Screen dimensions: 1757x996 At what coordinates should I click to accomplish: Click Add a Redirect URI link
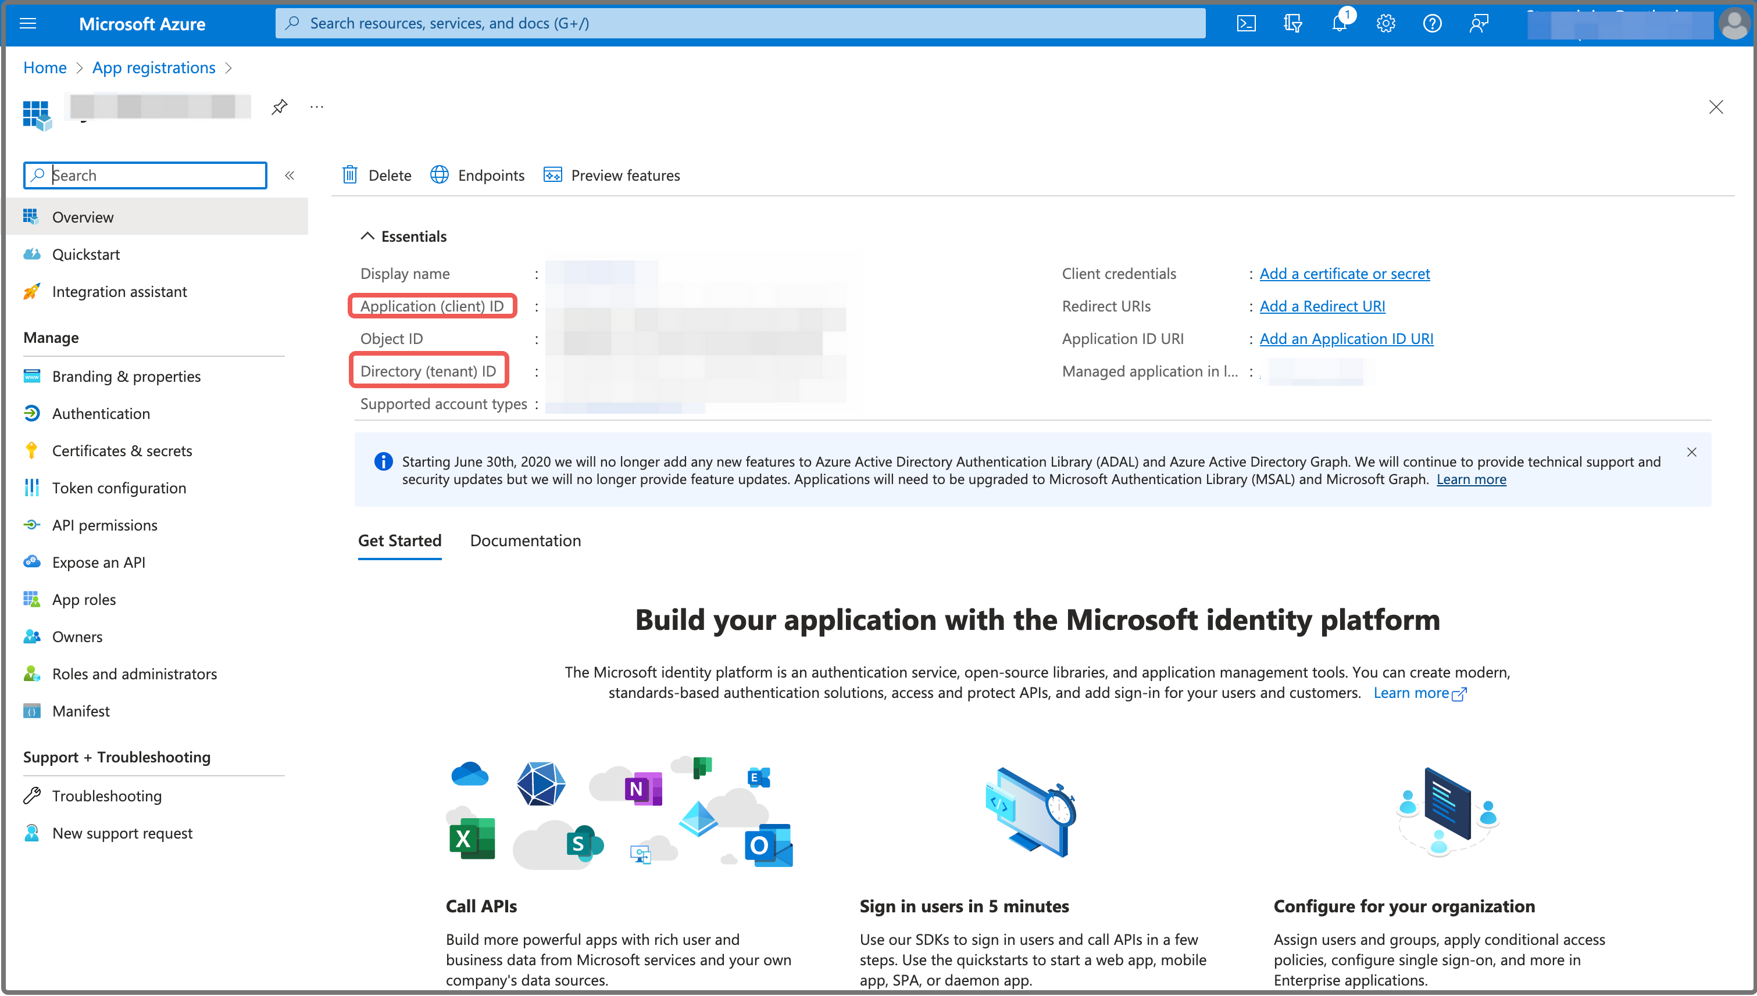pyautogui.click(x=1322, y=306)
